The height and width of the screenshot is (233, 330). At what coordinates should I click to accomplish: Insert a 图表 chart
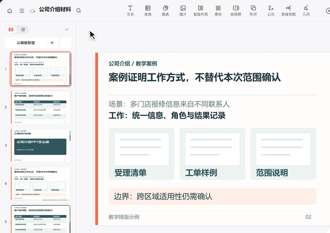[166, 11]
